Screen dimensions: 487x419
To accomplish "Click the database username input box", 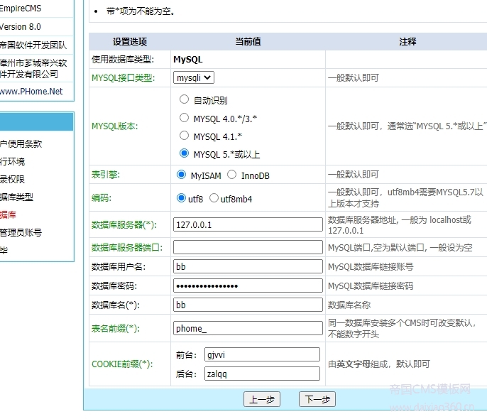I will (x=248, y=266).
